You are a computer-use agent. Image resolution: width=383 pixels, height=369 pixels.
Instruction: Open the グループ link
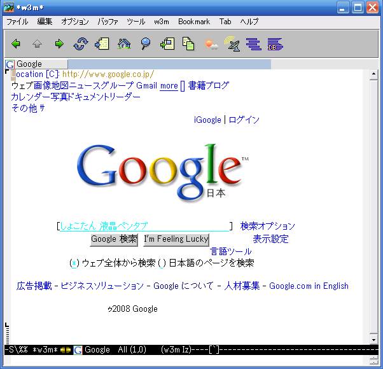coord(117,85)
